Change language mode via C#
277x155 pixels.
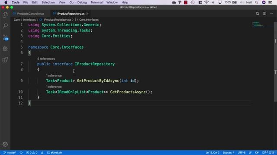(x=257, y=152)
